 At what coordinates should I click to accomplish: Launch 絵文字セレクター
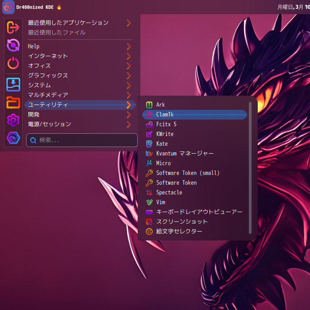pyautogui.click(x=194, y=231)
